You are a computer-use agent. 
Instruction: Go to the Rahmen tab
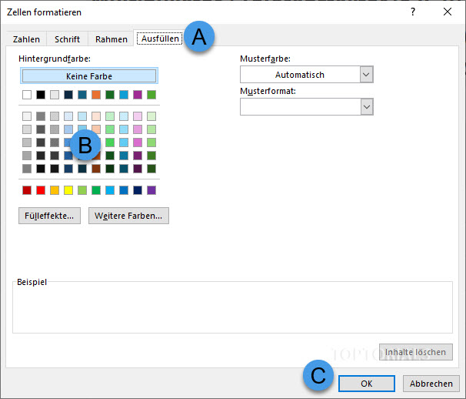click(112, 39)
